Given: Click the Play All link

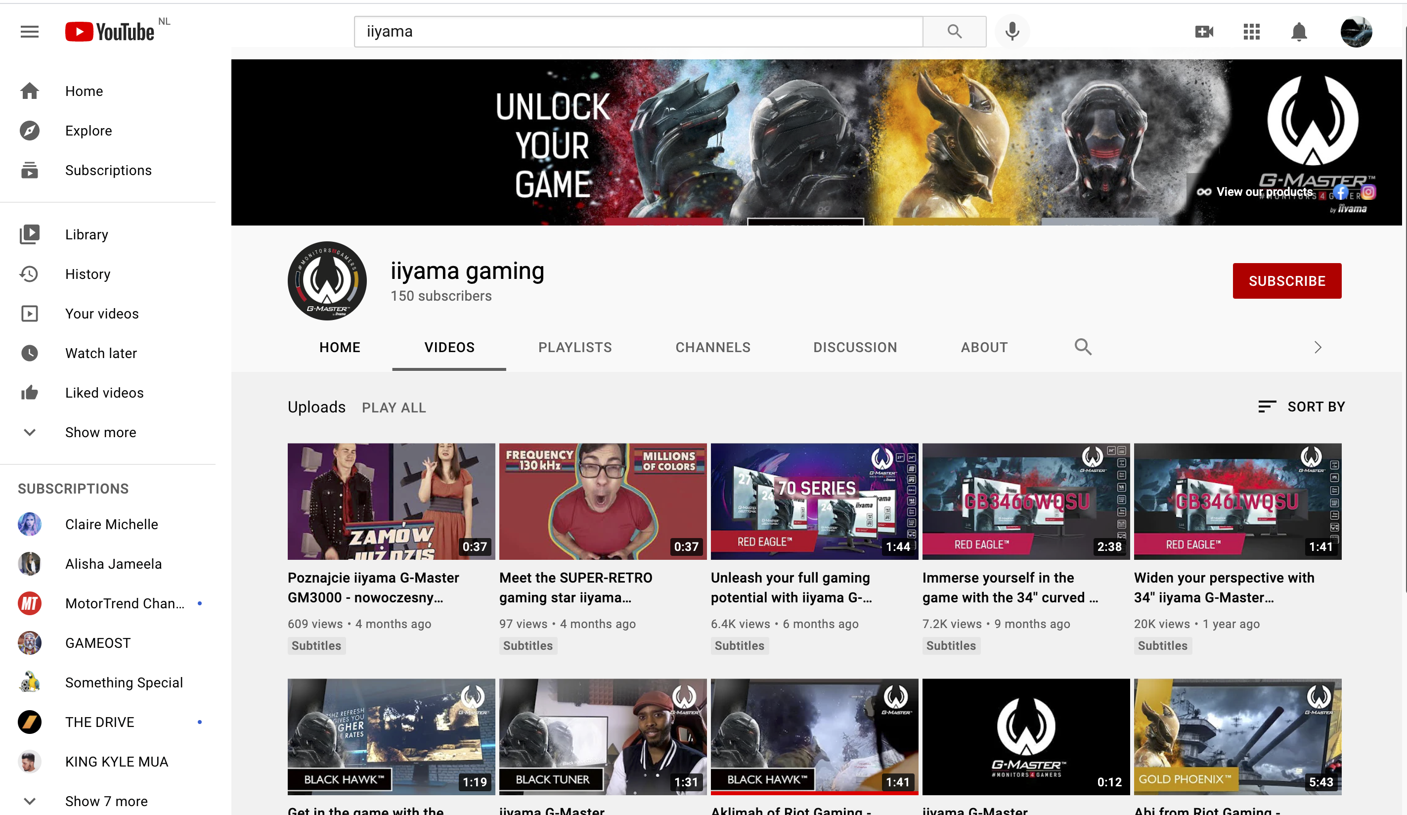Looking at the screenshot, I should pos(394,408).
